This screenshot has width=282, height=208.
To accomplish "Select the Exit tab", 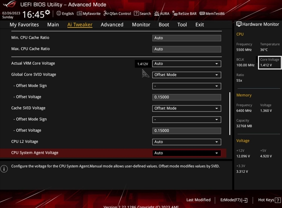I will click(x=200, y=25).
